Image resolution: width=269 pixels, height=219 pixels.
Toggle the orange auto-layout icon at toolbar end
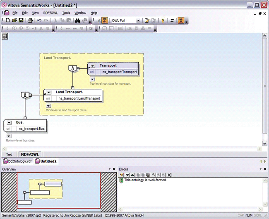pos(181,20)
